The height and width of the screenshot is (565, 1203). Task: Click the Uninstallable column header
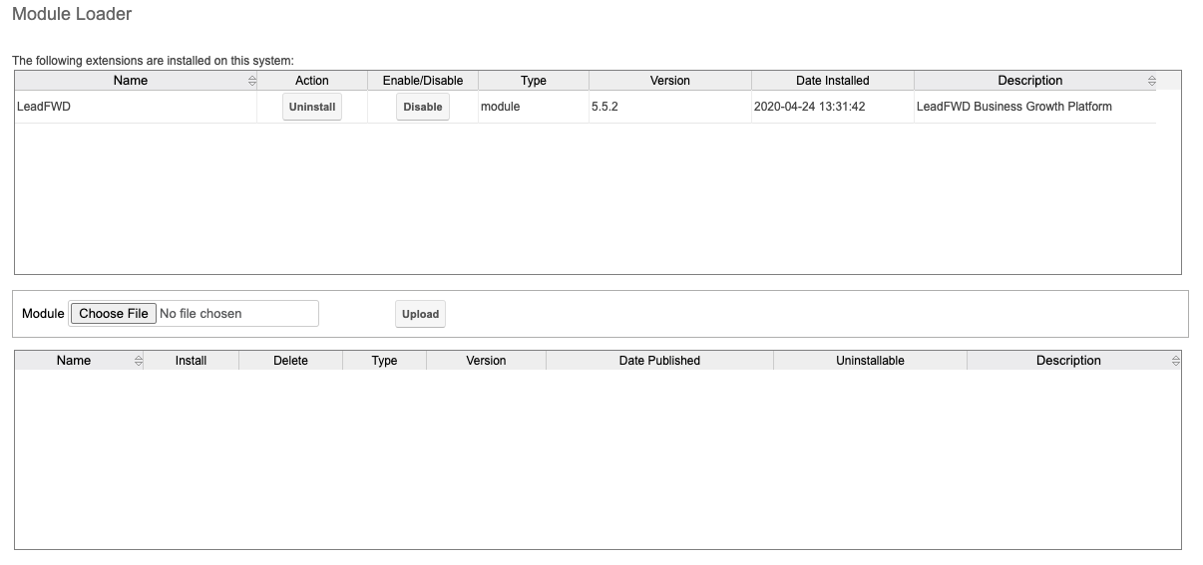(870, 361)
